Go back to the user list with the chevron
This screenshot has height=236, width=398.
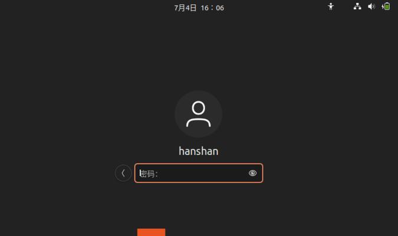coord(123,173)
